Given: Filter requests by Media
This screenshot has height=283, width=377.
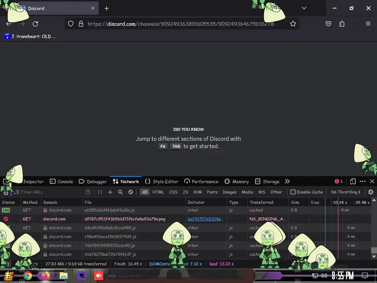Looking at the screenshot, I should coord(247,192).
